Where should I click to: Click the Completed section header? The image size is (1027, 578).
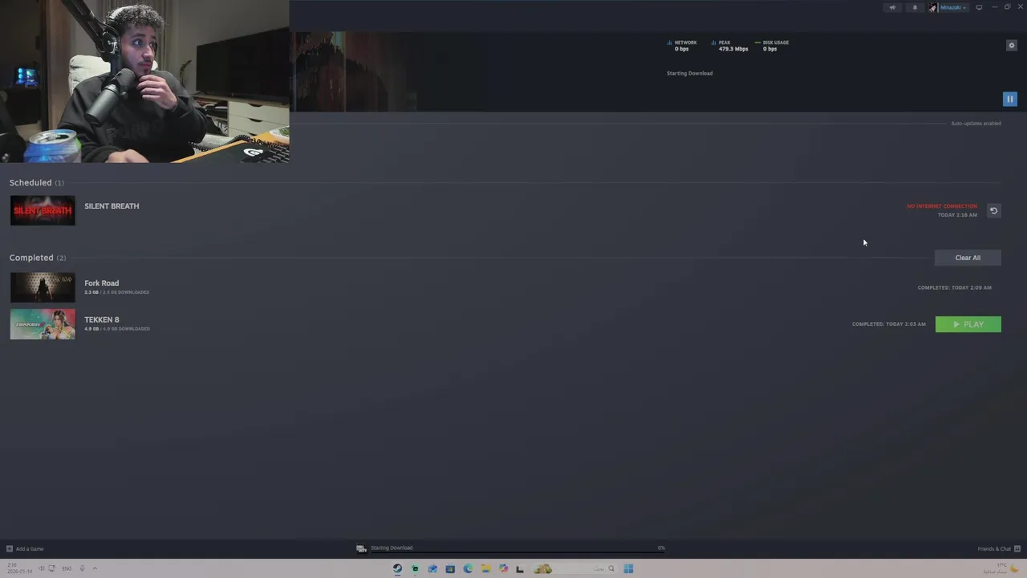[x=38, y=258]
